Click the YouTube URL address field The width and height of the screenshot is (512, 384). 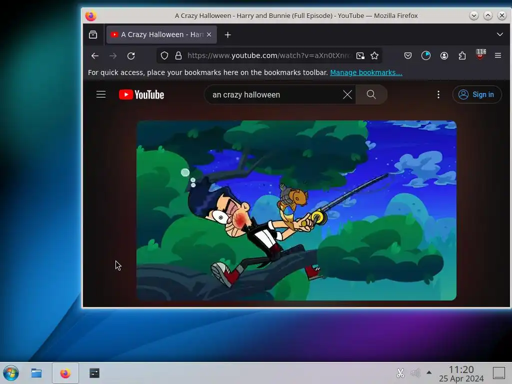pos(269,56)
